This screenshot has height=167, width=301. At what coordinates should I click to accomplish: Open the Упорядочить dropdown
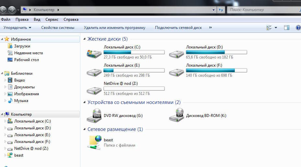17,28
